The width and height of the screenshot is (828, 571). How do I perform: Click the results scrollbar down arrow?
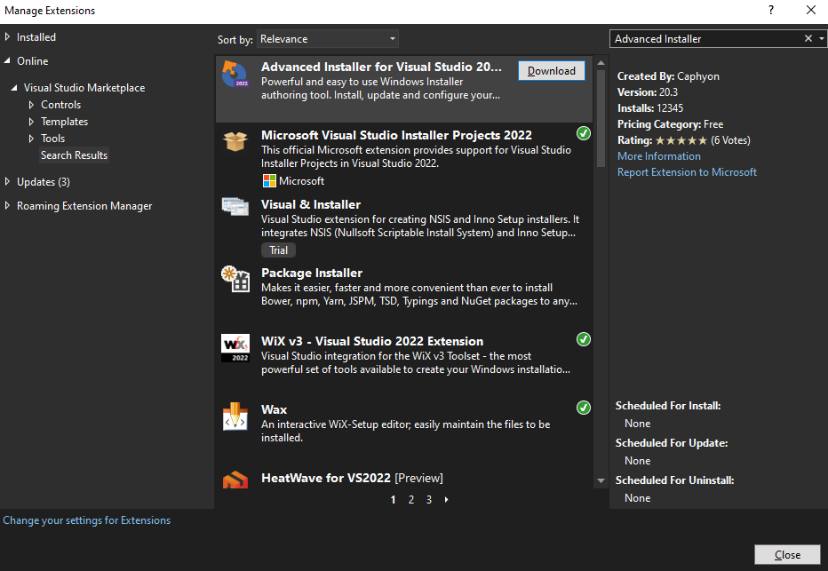click(601, 480)
